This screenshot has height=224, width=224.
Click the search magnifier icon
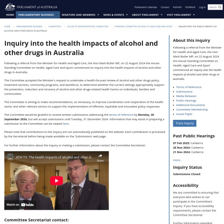click(220, 7)
